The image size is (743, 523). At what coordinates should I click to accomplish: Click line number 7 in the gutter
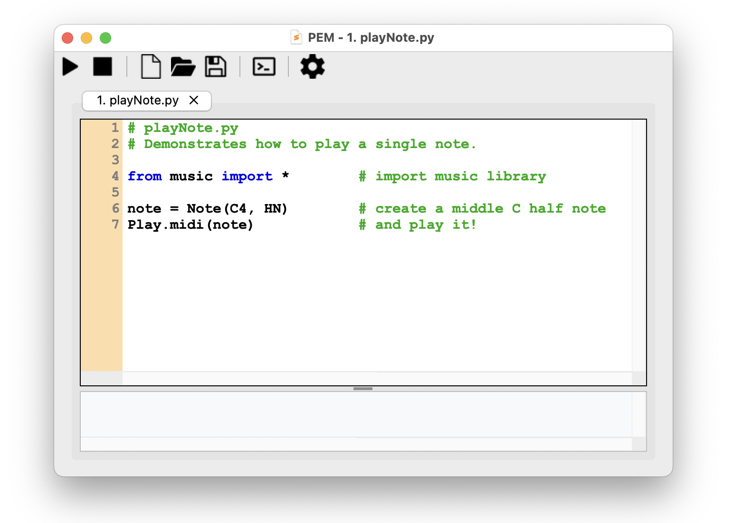pyautogui.click(x=115, y=224)
